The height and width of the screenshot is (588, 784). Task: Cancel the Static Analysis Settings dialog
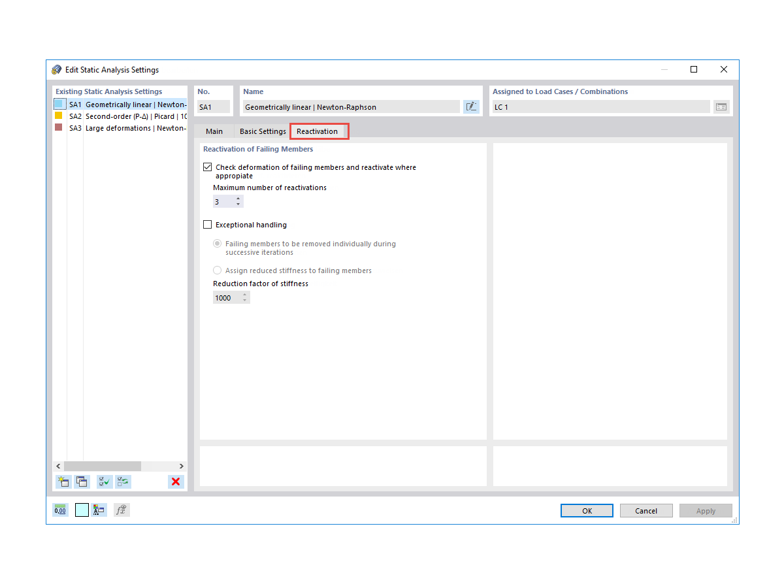click(x=646, y=510)
